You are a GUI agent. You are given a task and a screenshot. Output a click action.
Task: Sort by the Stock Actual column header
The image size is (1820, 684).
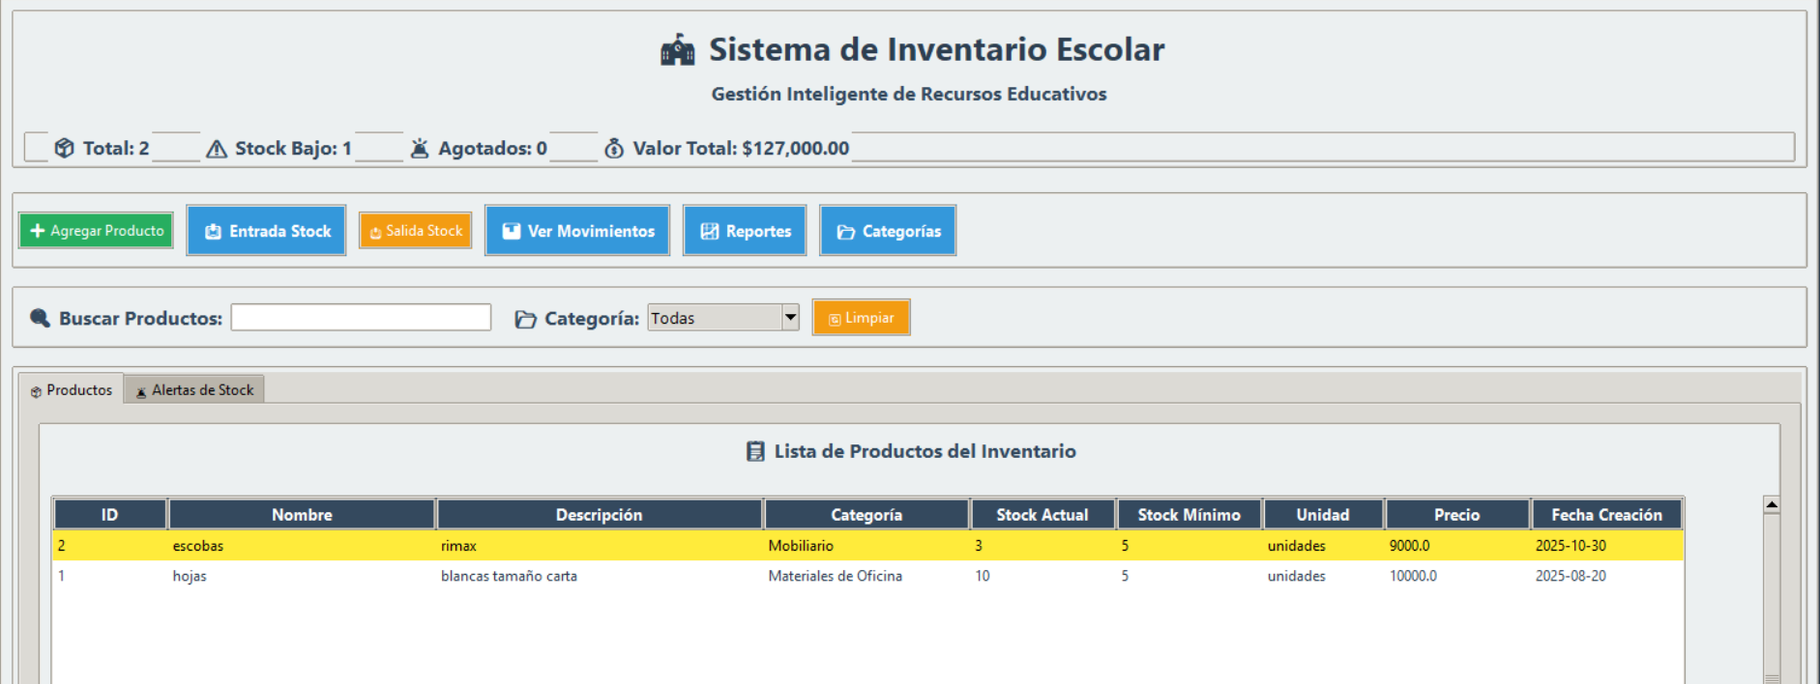click(x=1042, y=515)
